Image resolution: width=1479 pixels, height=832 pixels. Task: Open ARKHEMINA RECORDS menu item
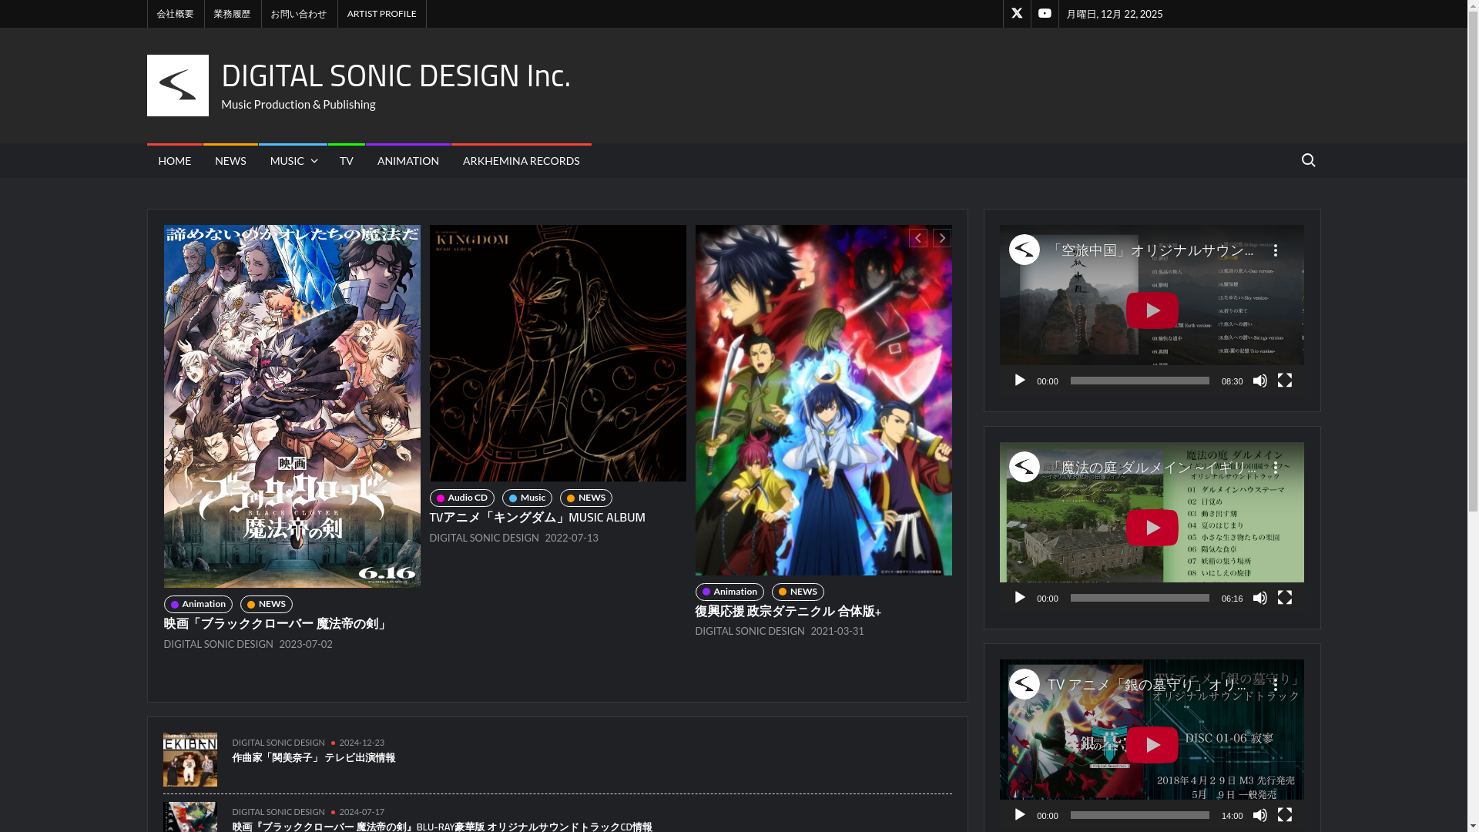(x=521, y=161)
